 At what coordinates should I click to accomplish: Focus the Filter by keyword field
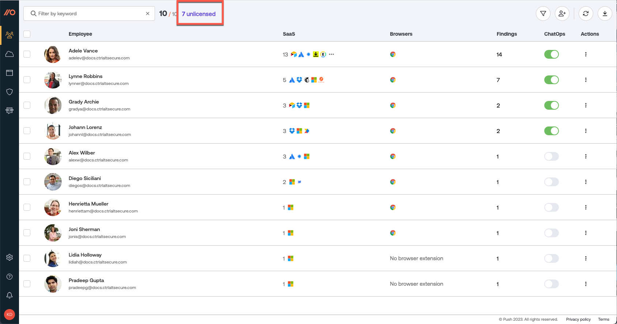coord(89,13)
